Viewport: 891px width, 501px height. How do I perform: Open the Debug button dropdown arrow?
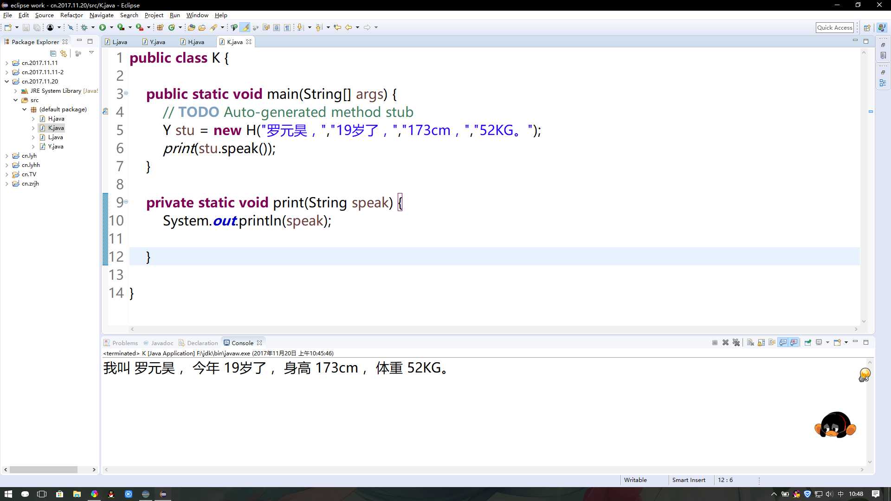click(93, 27)
